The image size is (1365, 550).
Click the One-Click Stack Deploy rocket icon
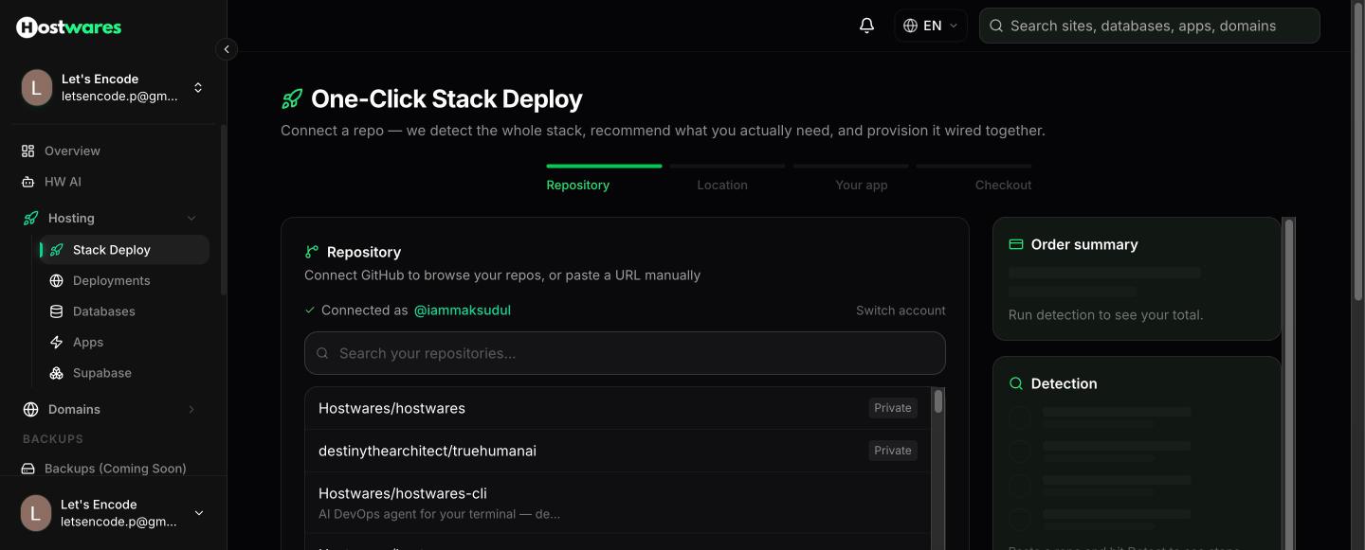(x=292, y=98)
